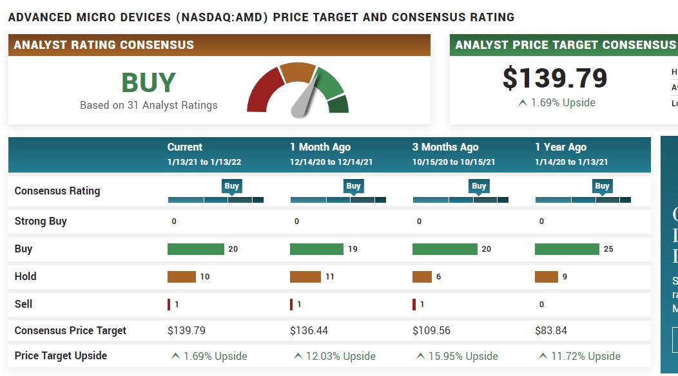Select the 3 Months Ago column header

pyautogui.click(x=454, y=155)
